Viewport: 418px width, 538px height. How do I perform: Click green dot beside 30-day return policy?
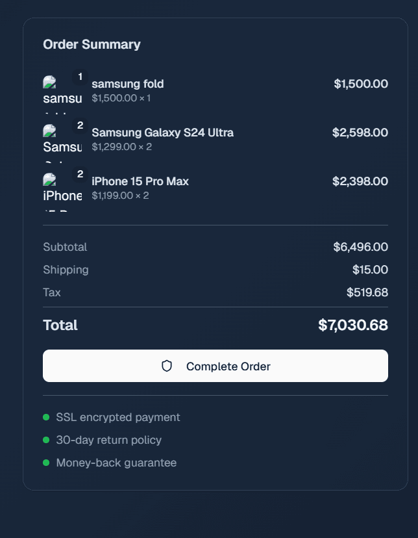click(x=46, y=440)
